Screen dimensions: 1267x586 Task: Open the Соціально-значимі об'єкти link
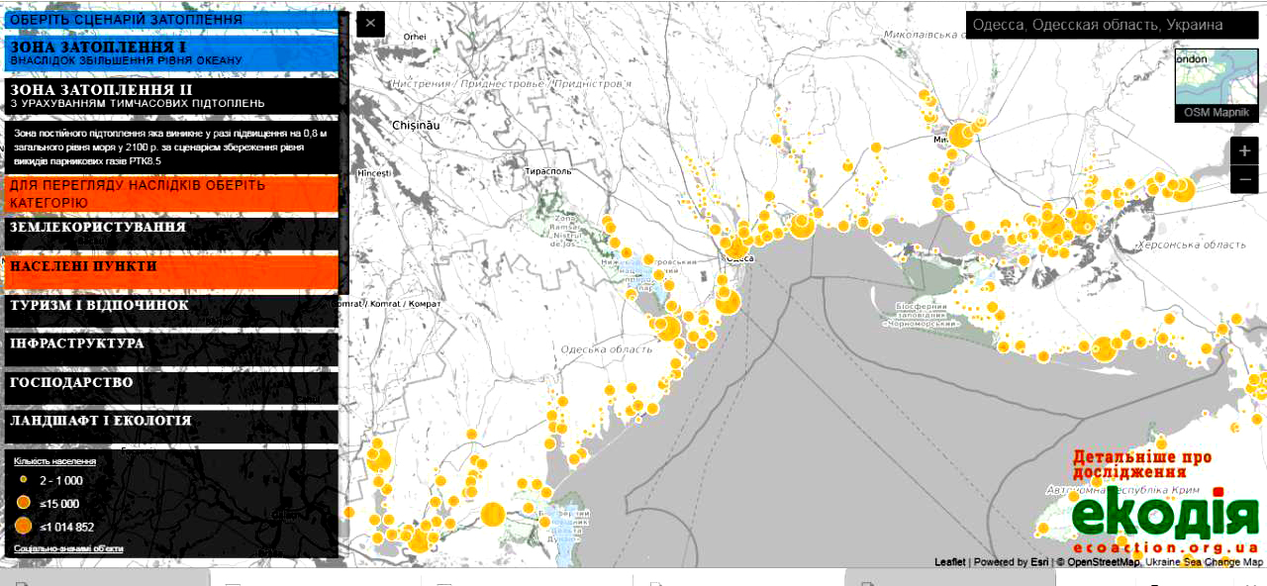[x=68, y=548]
